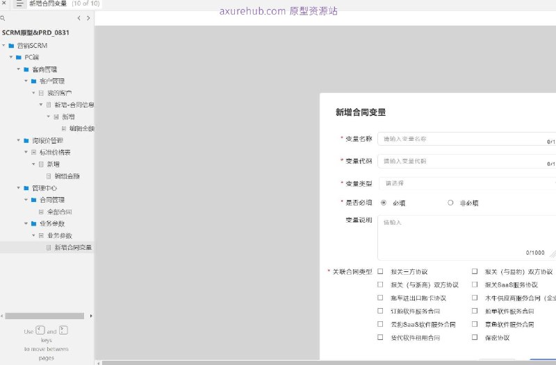Check the 货代软件租用合同 checkbox
The image size is (556, 365).
(380, 337)
